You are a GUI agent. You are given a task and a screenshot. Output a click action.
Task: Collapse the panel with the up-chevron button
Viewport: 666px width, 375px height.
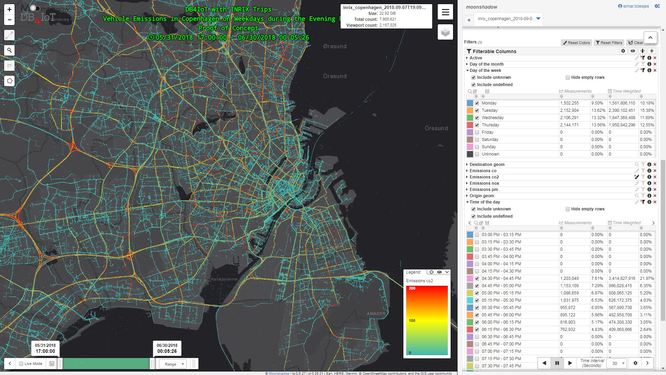[650, 37]
